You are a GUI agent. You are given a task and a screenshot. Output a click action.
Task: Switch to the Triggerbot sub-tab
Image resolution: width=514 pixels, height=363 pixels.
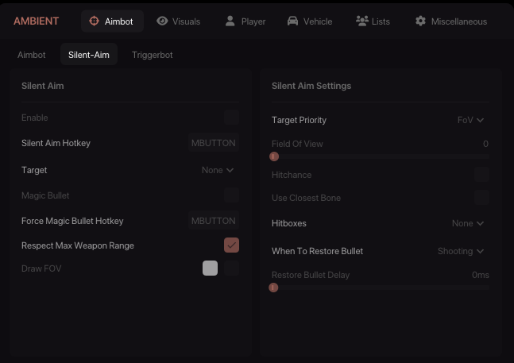point(153,55)
